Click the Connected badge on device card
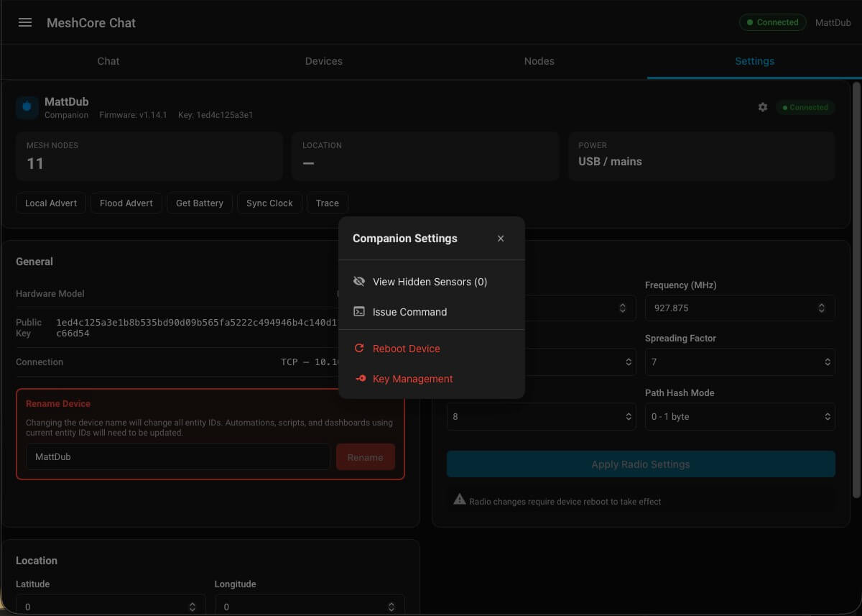 click(805, 107)
